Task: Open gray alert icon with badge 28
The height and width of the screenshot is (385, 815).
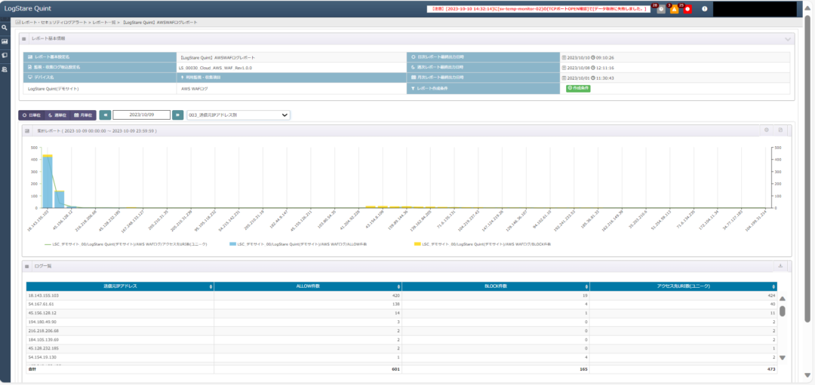Action: [x=660, y=9]
